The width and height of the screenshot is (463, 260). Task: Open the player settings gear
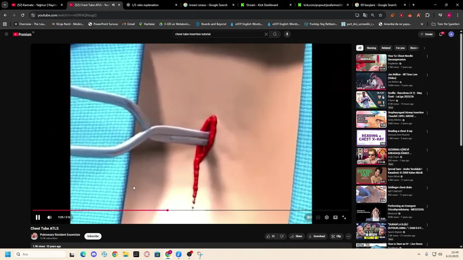(x=327, y=217)
